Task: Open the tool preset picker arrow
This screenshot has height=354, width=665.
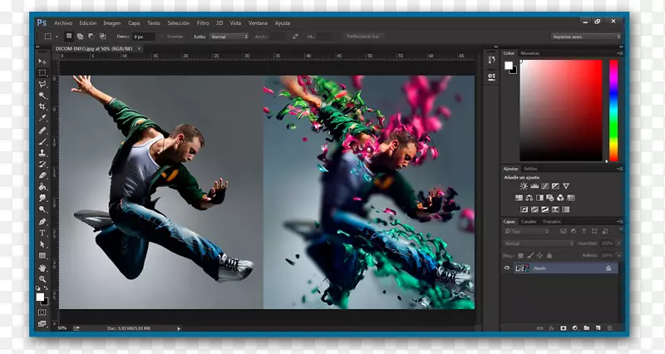Action: coord(57,37)
